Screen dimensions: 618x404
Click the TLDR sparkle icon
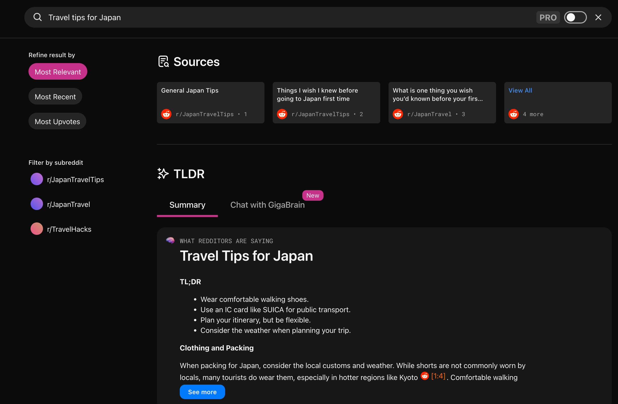click(163, 174)
